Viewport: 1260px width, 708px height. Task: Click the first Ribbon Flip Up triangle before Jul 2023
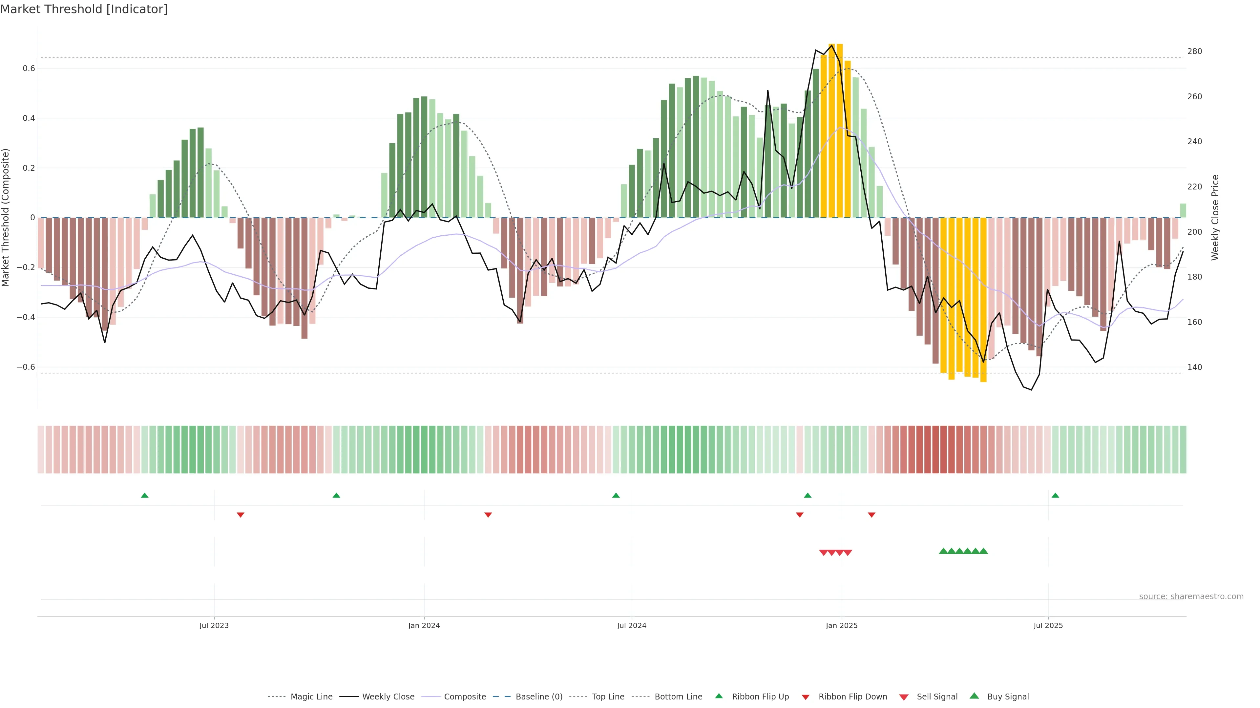click(x=144, y=496)
